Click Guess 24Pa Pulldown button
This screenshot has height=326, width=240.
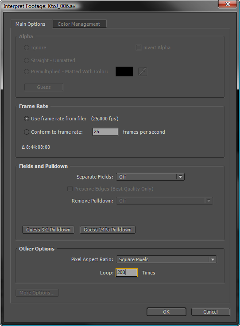pyautogui.click(x=108, y=230)
